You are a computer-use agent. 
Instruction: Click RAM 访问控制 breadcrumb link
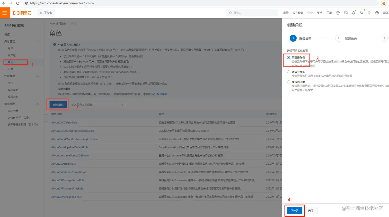(58, 24)
